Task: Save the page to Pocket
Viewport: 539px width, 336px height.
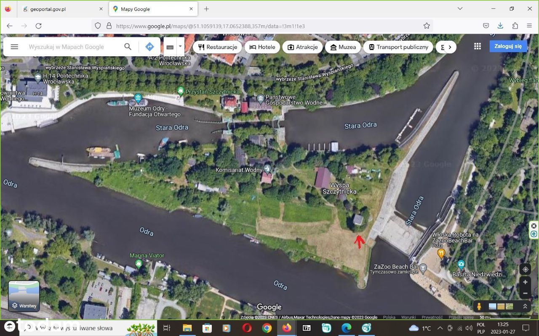Action: point(486,26)
